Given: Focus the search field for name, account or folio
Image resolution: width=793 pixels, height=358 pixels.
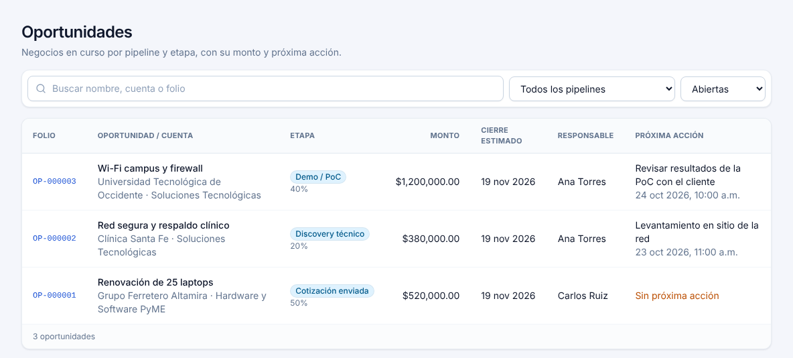Looking at the screenshot, I should (265, 88).
